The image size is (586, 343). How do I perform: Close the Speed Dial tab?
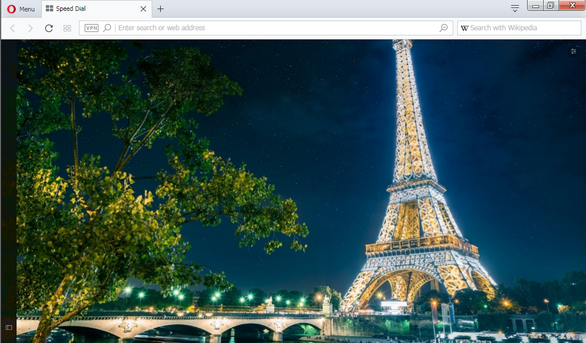tap(143, 9)
